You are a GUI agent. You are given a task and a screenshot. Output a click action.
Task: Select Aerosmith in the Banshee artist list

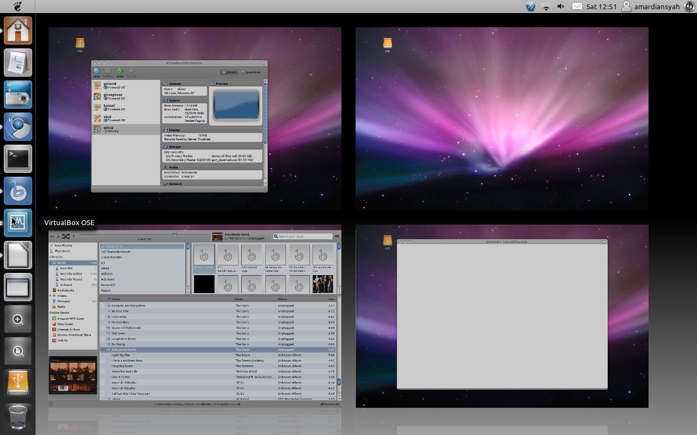(142, 285)
